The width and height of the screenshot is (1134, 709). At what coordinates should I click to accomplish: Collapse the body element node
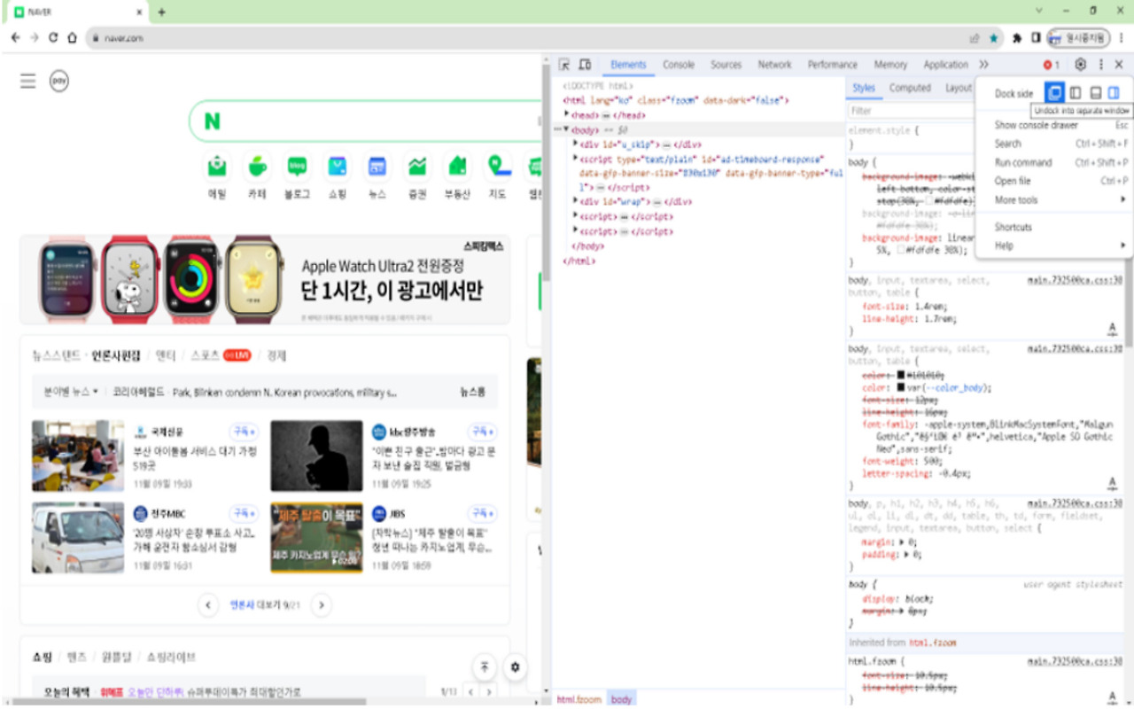coord(567,129)
